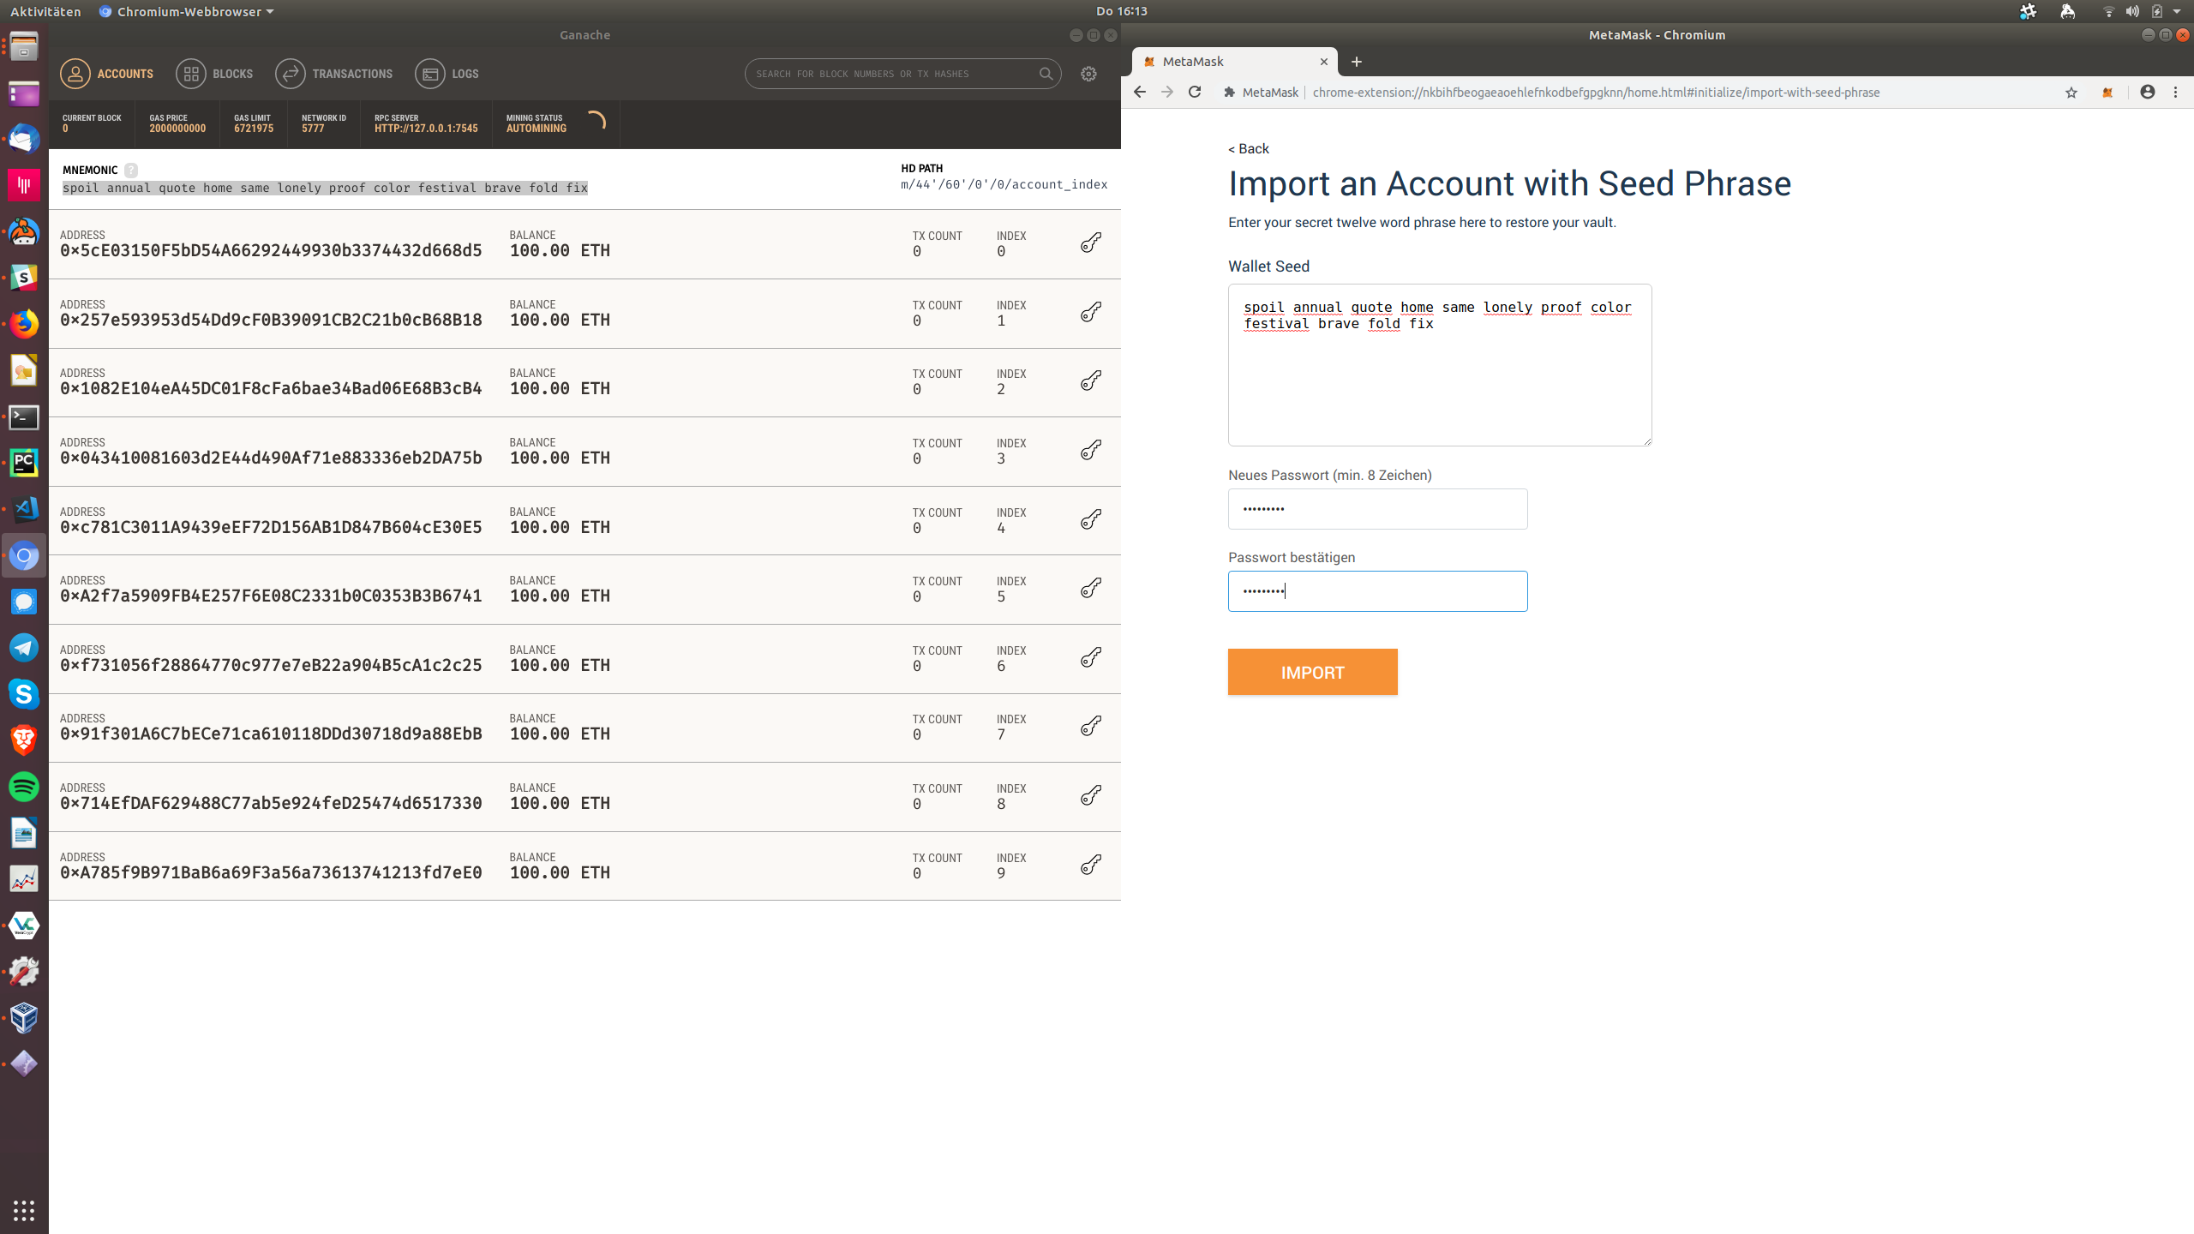Show applications grid in dock
This screenshot has width=2194, height=1234.
tap(24, 1210)
